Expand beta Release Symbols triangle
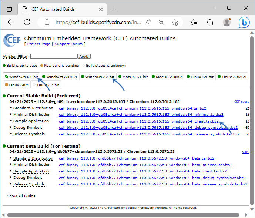This screenshot has height=218, width=255. point(11,184)
